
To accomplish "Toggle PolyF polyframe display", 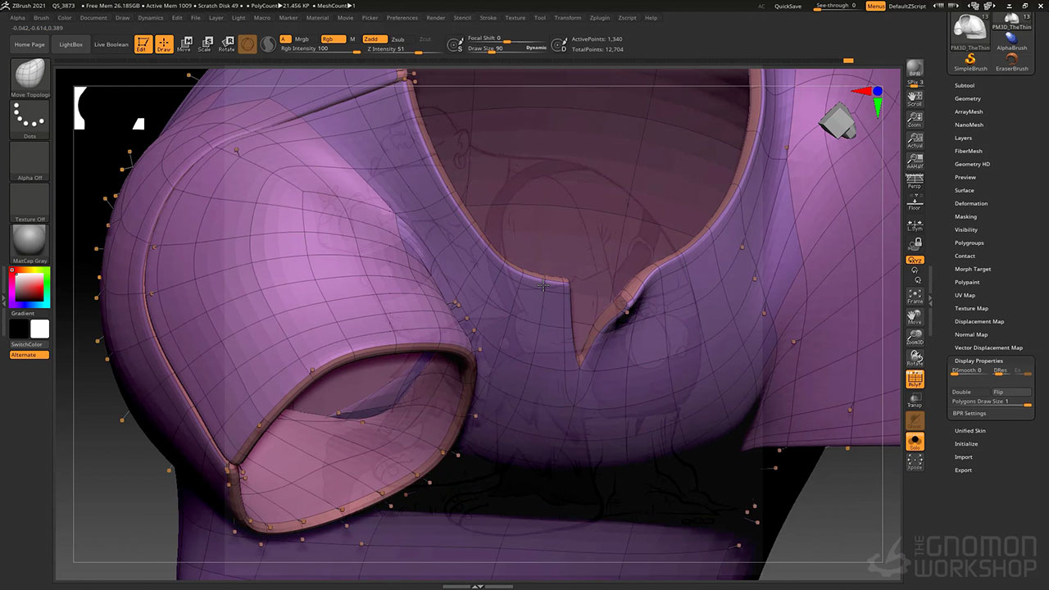I will pos(915,379).
